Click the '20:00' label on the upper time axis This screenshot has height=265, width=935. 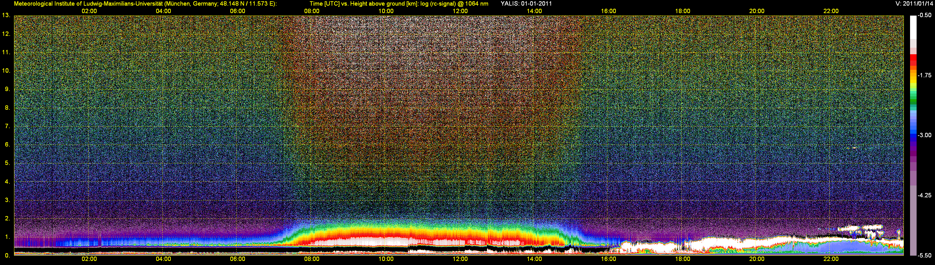(757, 11)
